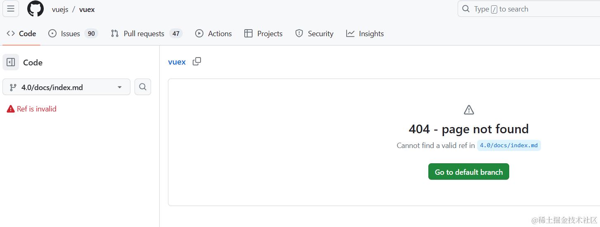Click the red warning triangle icon
This screenshot has width=600, height=227.
(x=11, y=109)
